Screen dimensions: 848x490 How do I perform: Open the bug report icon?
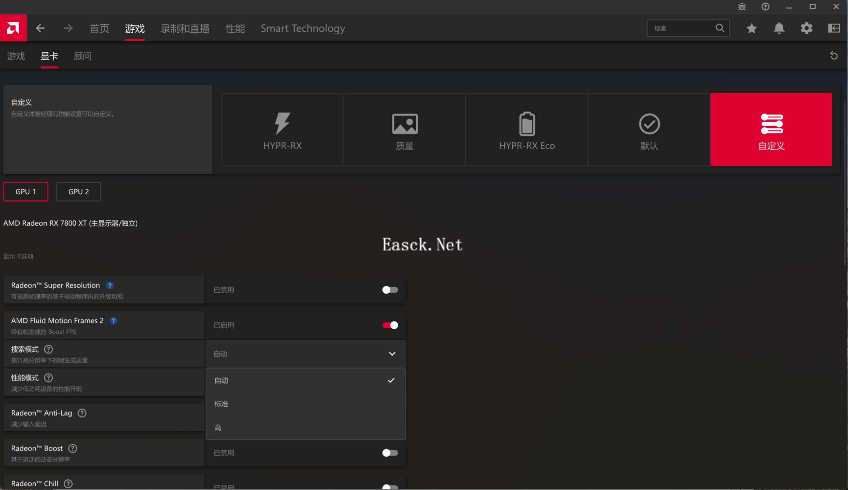coord(742,7)
